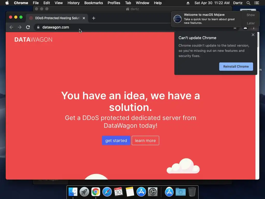Click the Chrome icon in Dock
The height and width of the screenshot is (199, 265).
point(96,192)
